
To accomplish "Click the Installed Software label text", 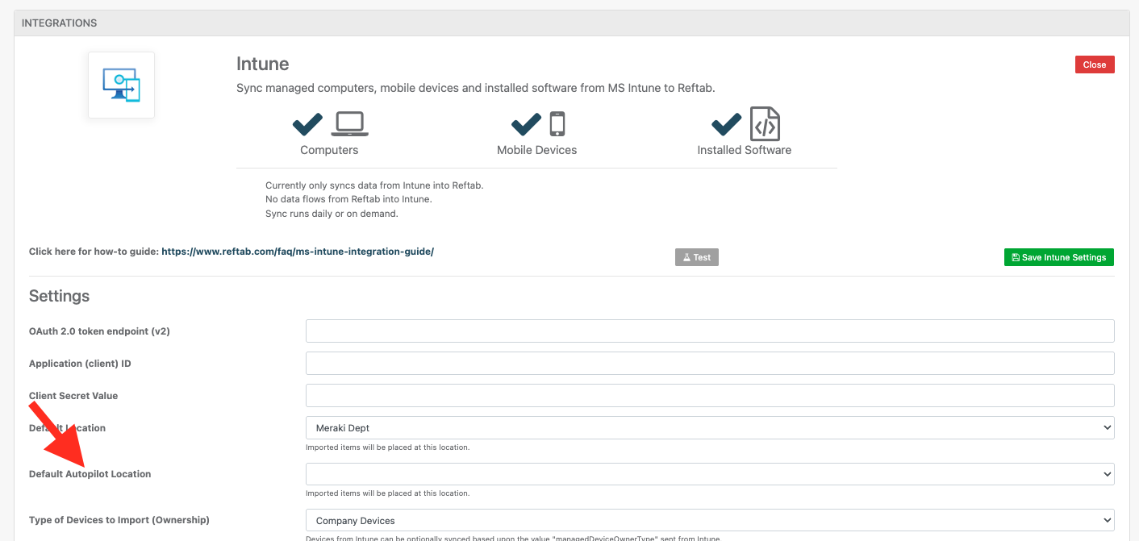I will [x=745, y=150].
